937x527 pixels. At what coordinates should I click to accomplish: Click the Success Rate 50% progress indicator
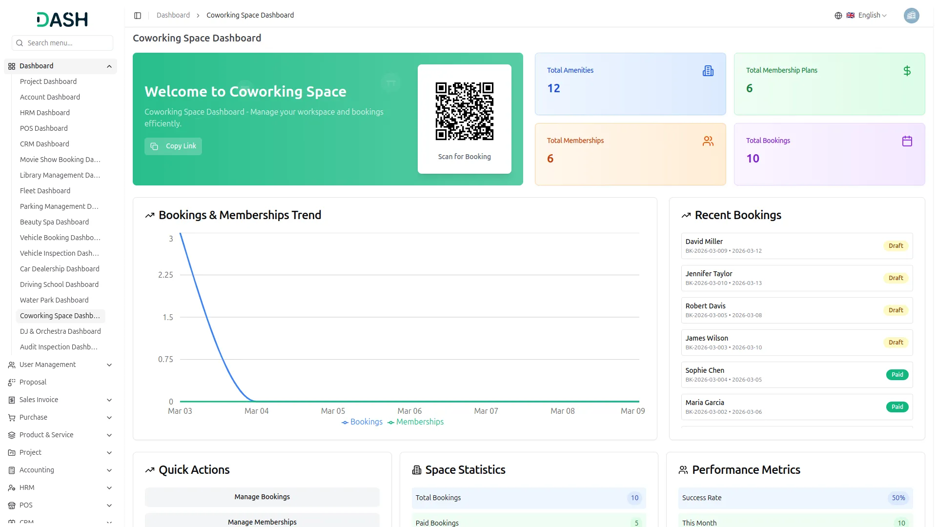pyautogui.click(x=898, y=498)
